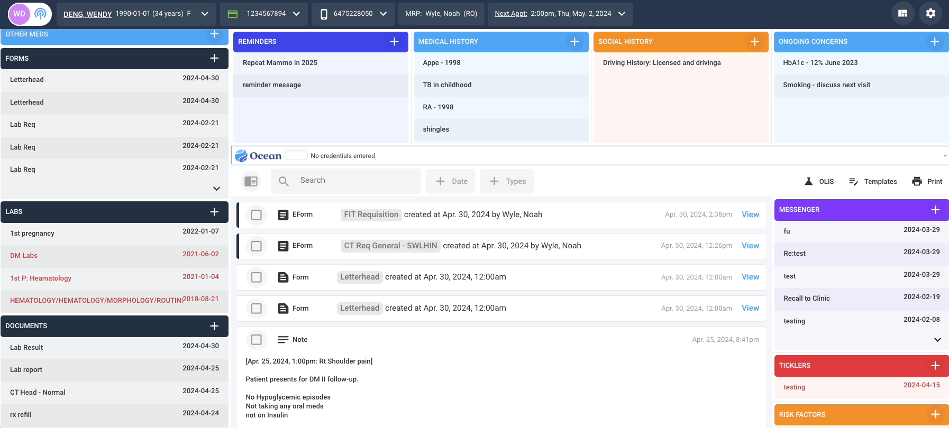Add a new reminder with plus icon

pyautogui.click(x=394, y=42)
